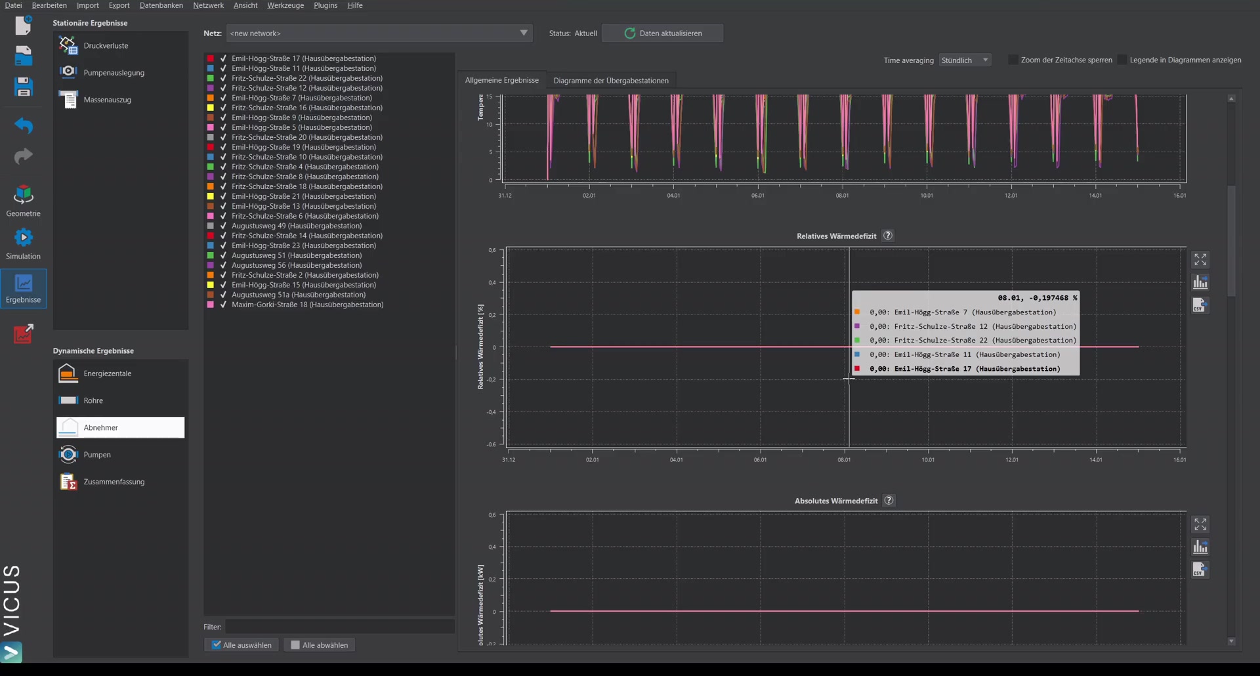The image size is (1260, 676).
Task: Click yellow swatch of Fritz-Schulze-Straße 16
Action: coord(211,108)
